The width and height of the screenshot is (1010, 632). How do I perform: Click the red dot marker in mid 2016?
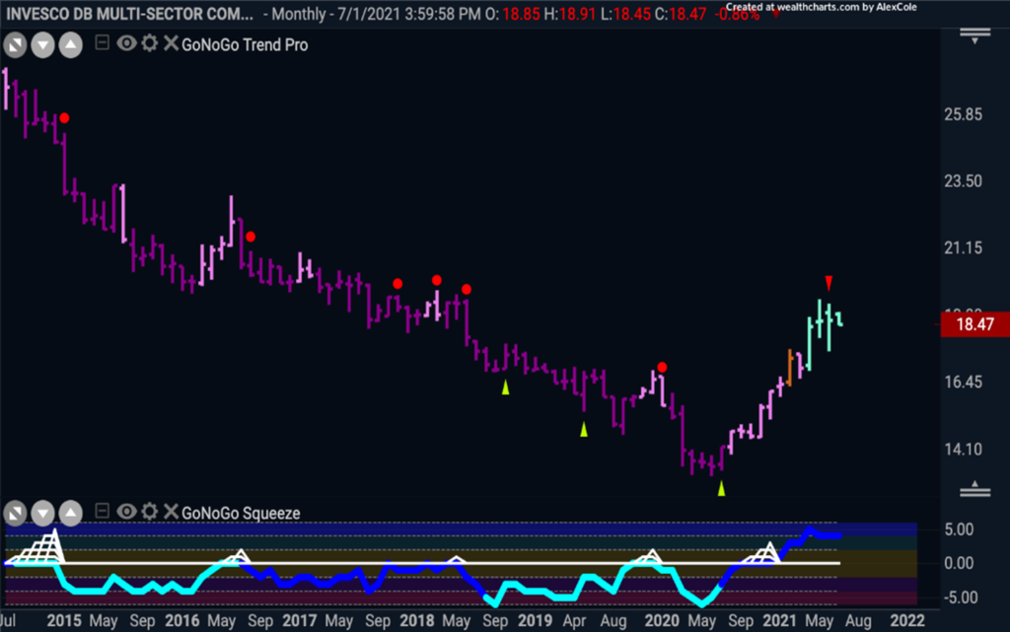(251, 237)
